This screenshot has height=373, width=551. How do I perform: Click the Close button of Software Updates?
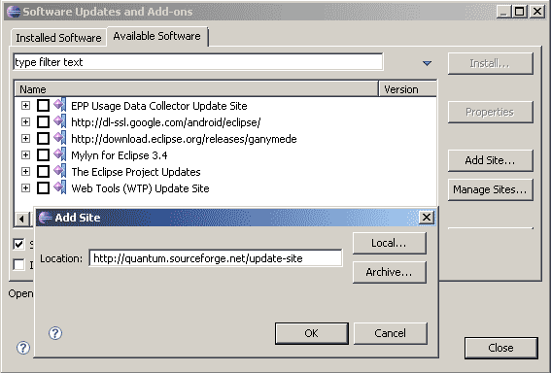pos(501,348)
